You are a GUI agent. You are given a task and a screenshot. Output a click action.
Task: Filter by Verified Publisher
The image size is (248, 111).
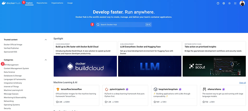[11, 48]
